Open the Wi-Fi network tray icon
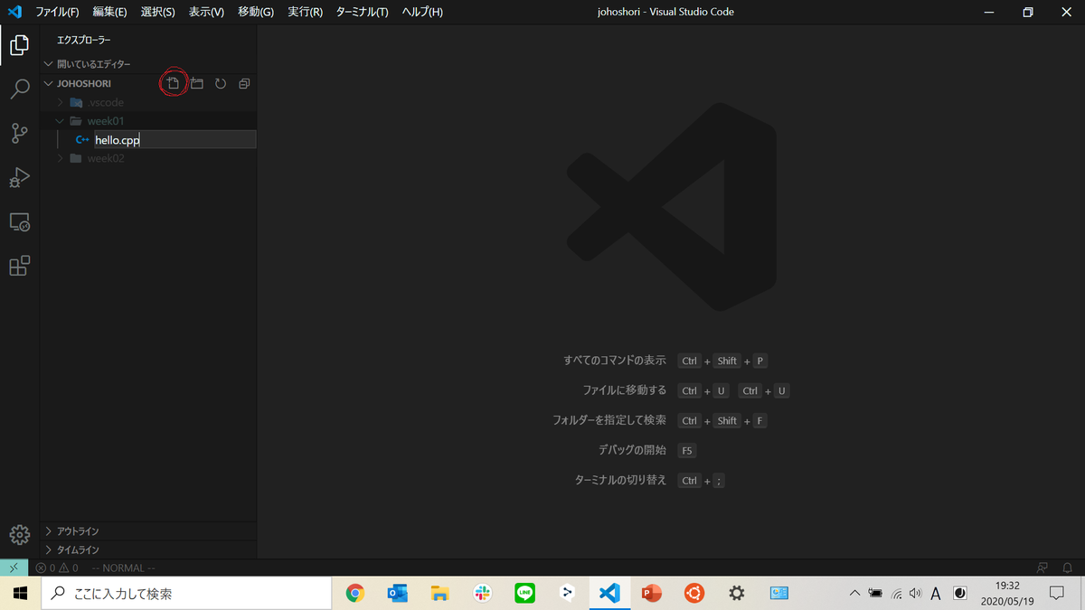The image size is (1085, 610). tap(896, 593)
